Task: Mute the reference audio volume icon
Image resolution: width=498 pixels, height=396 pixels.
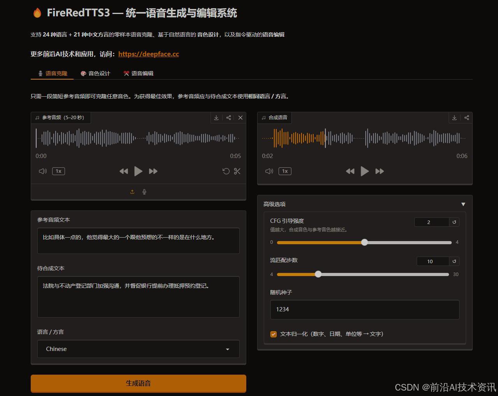Action: click(x=43, y=171)
